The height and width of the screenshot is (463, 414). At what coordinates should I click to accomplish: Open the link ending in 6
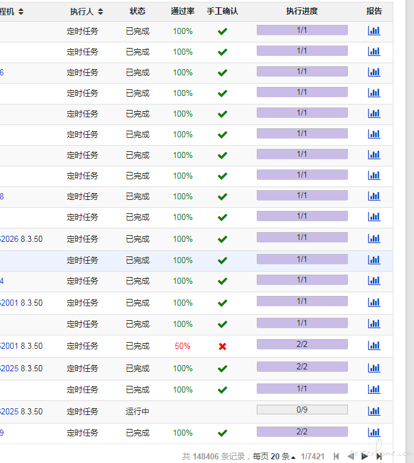(2, 72)
